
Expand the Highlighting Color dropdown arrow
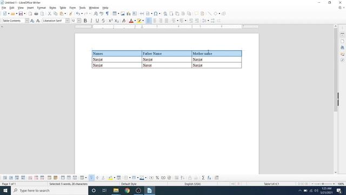coord(143,21)
